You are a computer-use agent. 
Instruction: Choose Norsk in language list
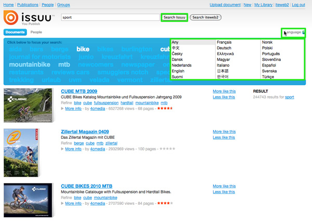pos(267,42)
